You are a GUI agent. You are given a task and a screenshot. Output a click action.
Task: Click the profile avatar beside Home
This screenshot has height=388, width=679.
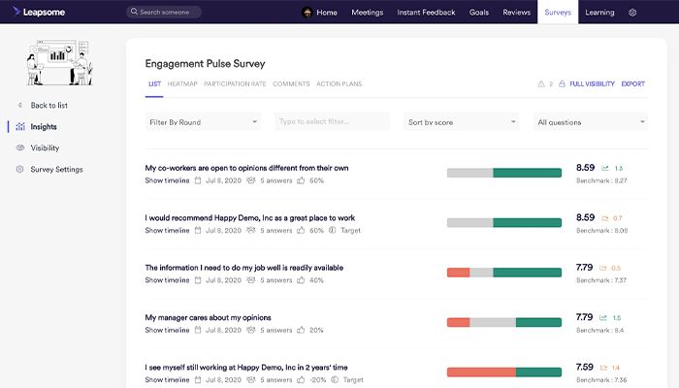point(309,13)
